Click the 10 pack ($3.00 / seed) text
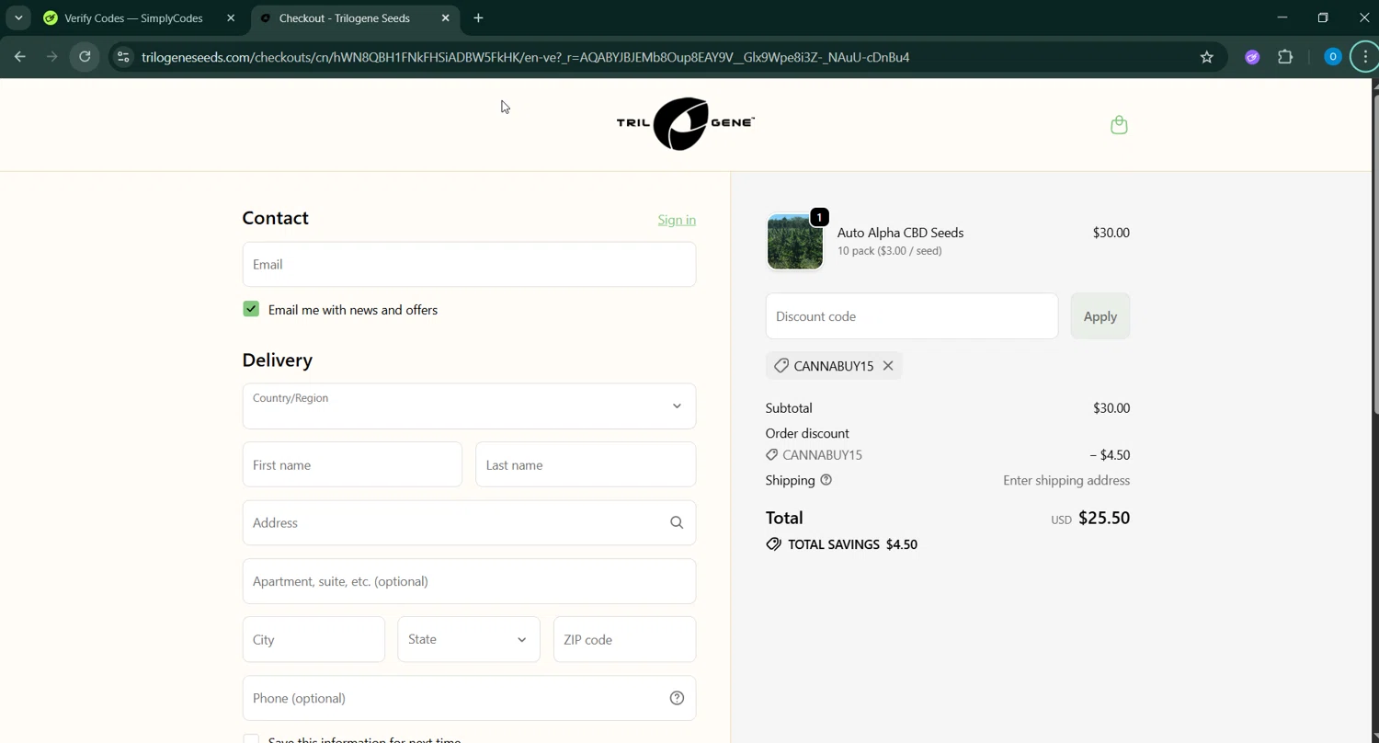This screenshot has height=743, width=1379. tap(889, 251)
